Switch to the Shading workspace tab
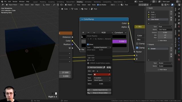 tap(80, 2)
